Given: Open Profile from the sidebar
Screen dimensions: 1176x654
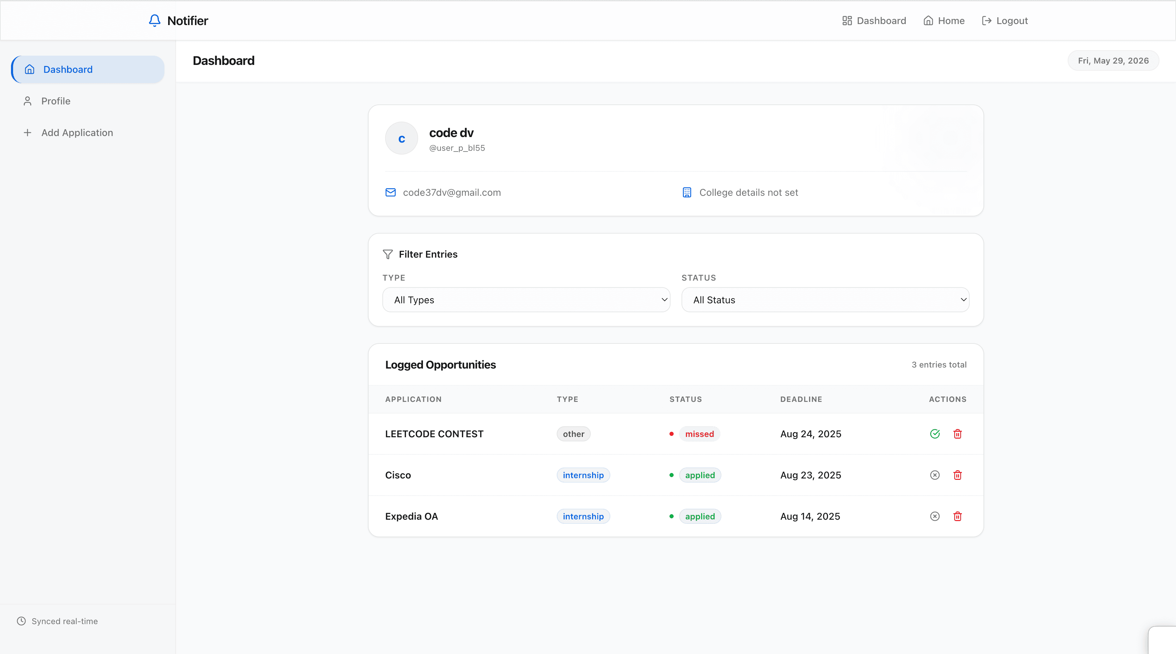Looking at the screenshot, I should pos(88,101).
